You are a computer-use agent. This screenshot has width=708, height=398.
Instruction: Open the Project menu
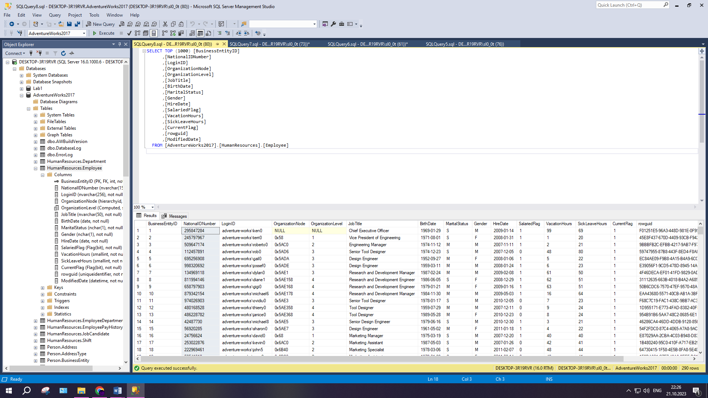point(75,15)
